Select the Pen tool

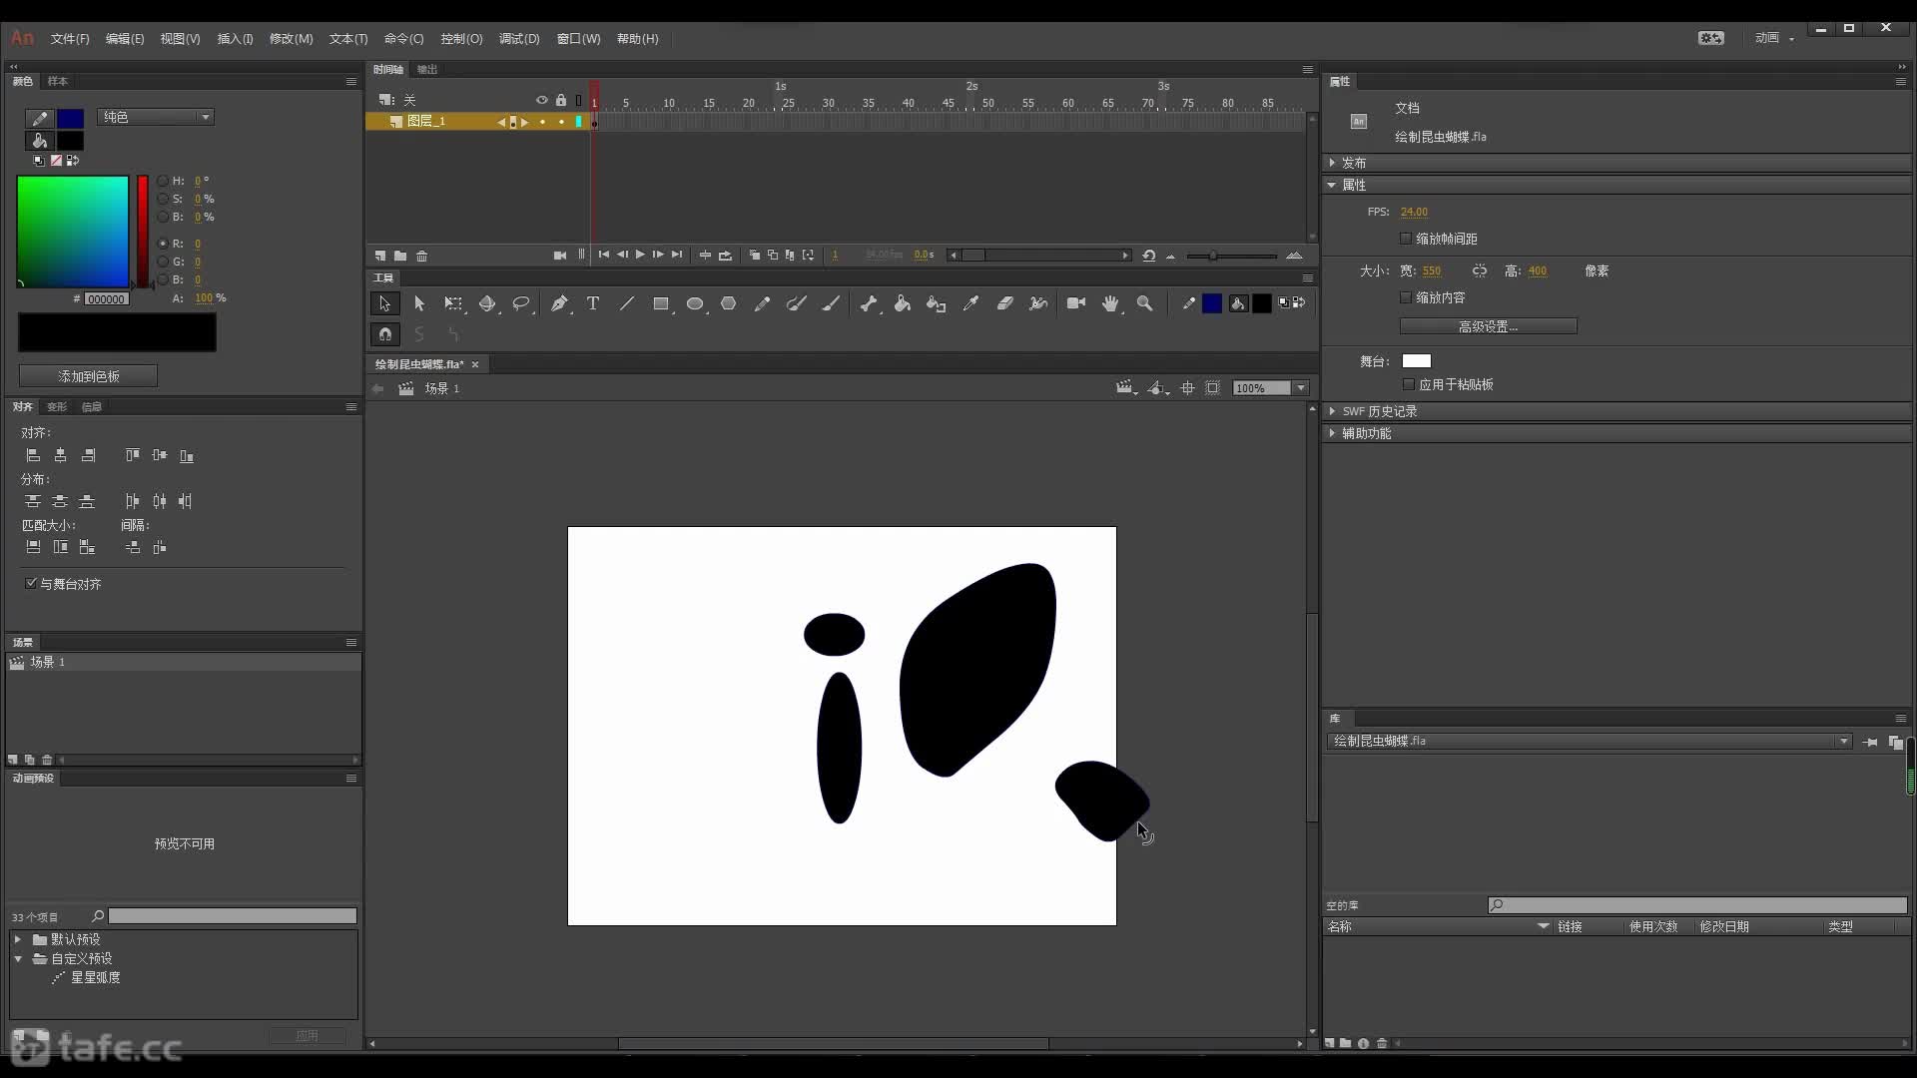[x=559, y=303]
